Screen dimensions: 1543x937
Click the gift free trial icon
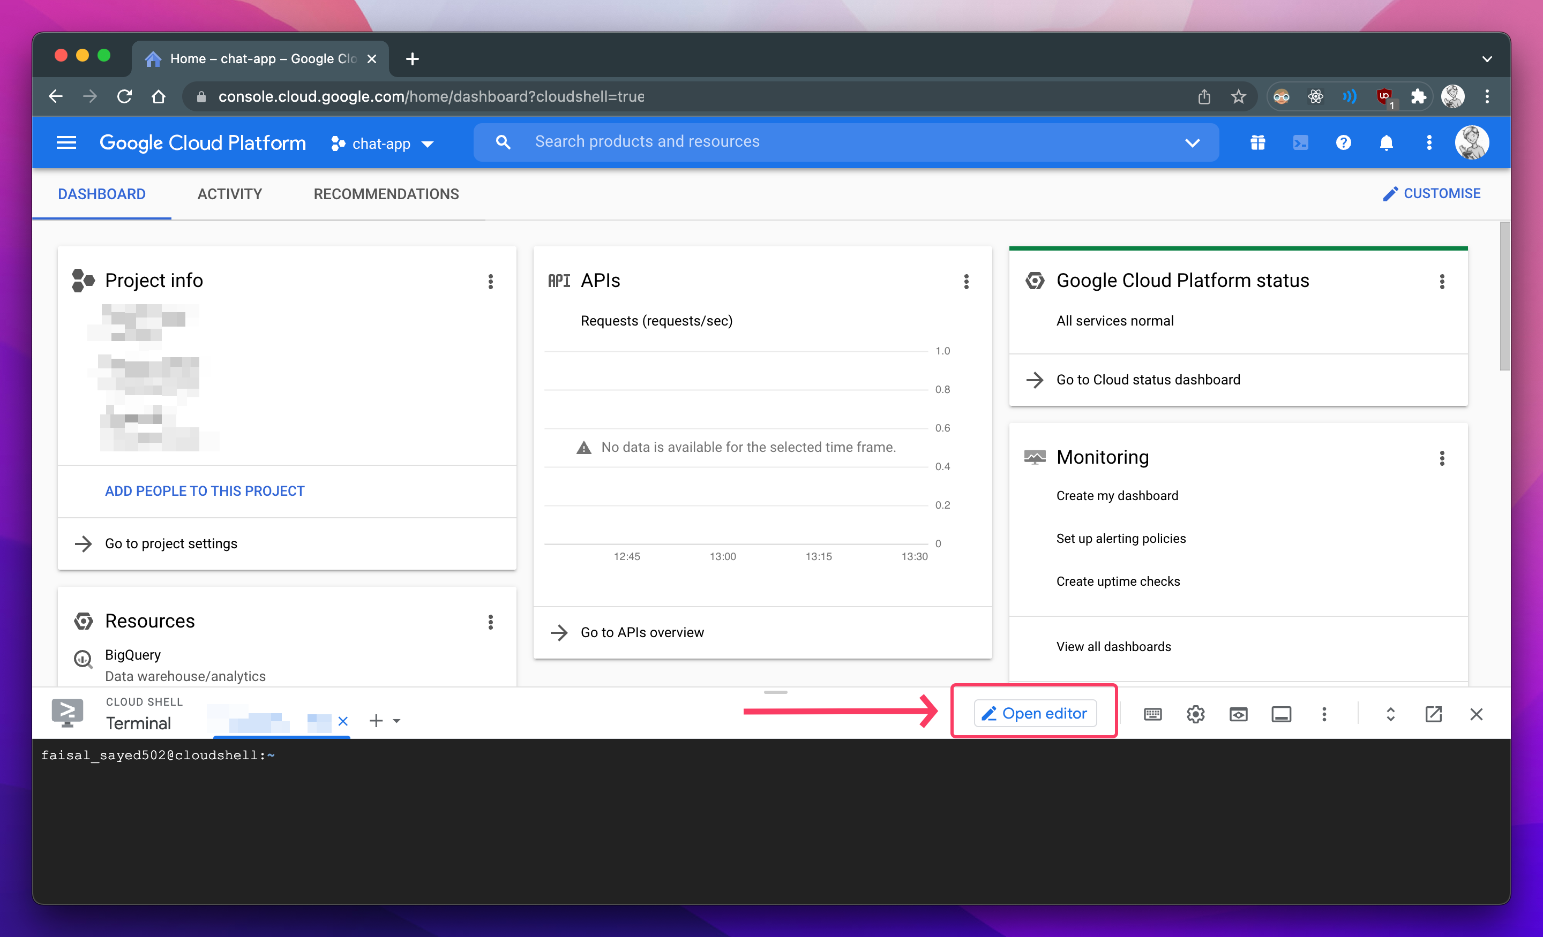[1257, 143]
